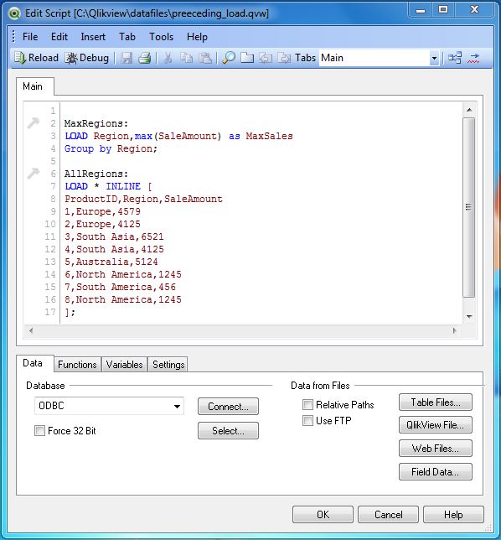Open Search with the magnifying glass icon

[229, 58]
